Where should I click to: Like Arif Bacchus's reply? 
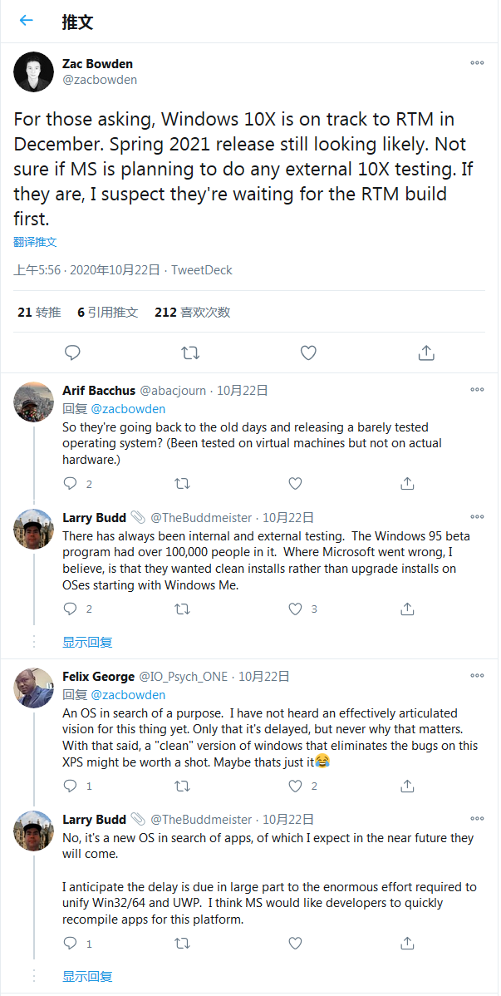click(295, 483)
